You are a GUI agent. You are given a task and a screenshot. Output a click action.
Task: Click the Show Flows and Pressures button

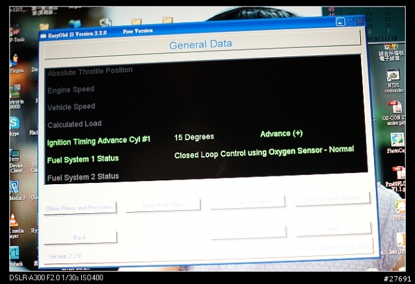click(80, 207)
